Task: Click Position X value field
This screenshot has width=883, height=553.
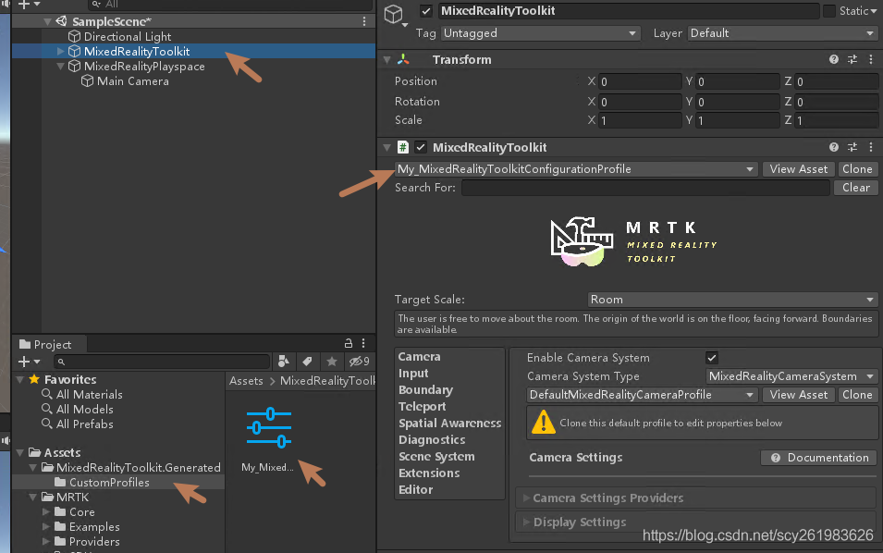Action: [640, 81]
